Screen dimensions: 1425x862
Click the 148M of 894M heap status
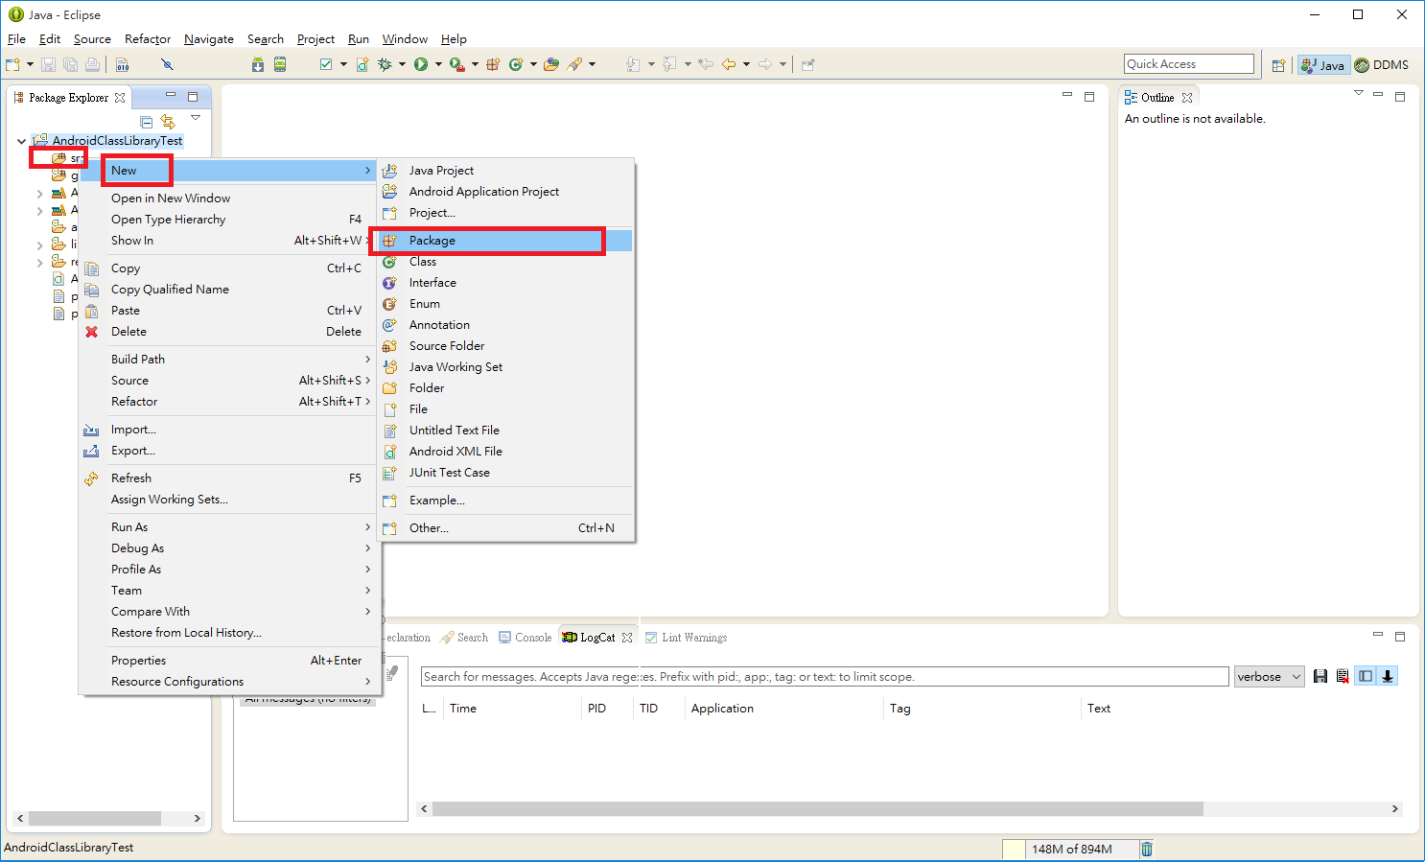pos(1072,850)
